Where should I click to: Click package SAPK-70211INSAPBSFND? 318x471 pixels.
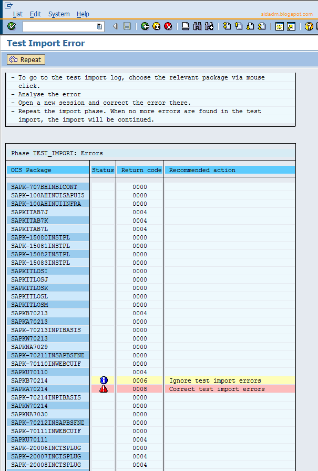click(48, 355)
